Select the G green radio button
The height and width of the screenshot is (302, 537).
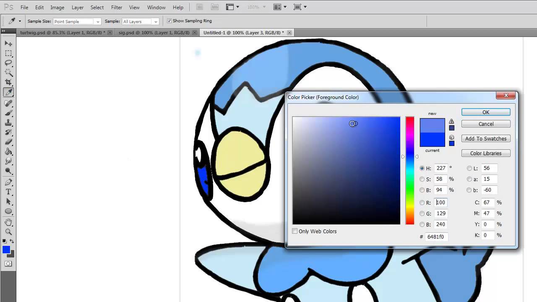(x=422, y=213)
